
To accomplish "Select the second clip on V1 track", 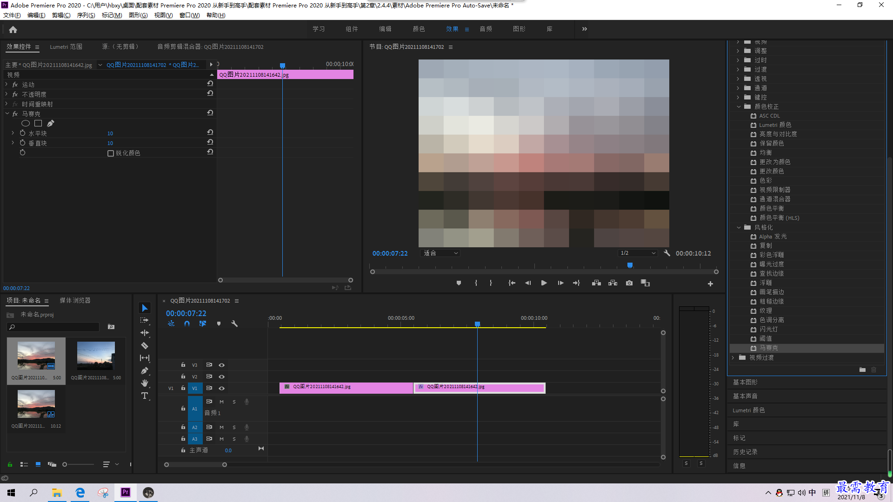I will (x=480, y=387).
